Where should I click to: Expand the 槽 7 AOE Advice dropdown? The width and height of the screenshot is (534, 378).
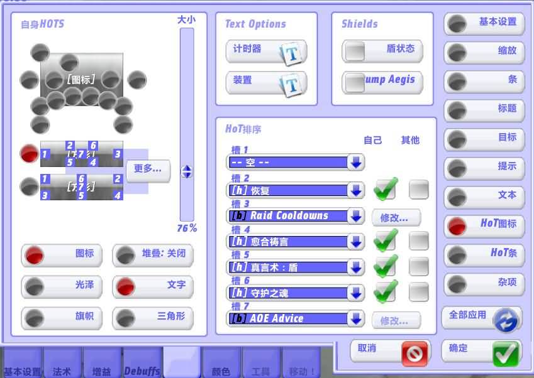coord(296,318)
